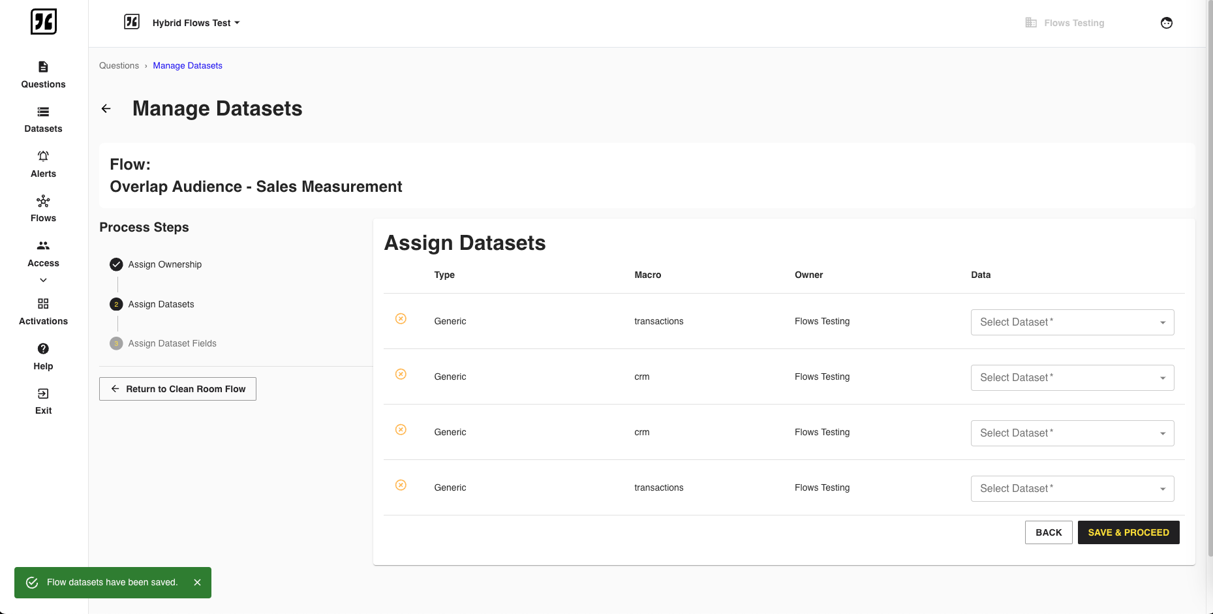This screenshot has height=614, width=1213.
Task: Open the Access people icon
Action: coord(43,245)
